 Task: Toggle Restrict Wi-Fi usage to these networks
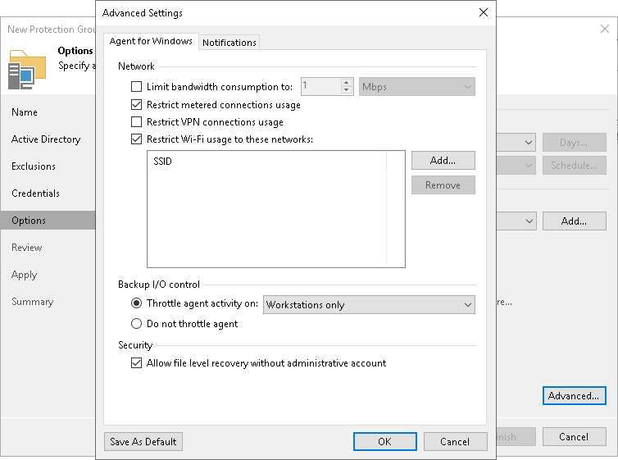[136, 139]
